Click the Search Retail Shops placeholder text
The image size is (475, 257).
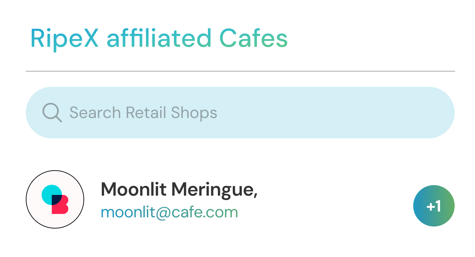143,113
